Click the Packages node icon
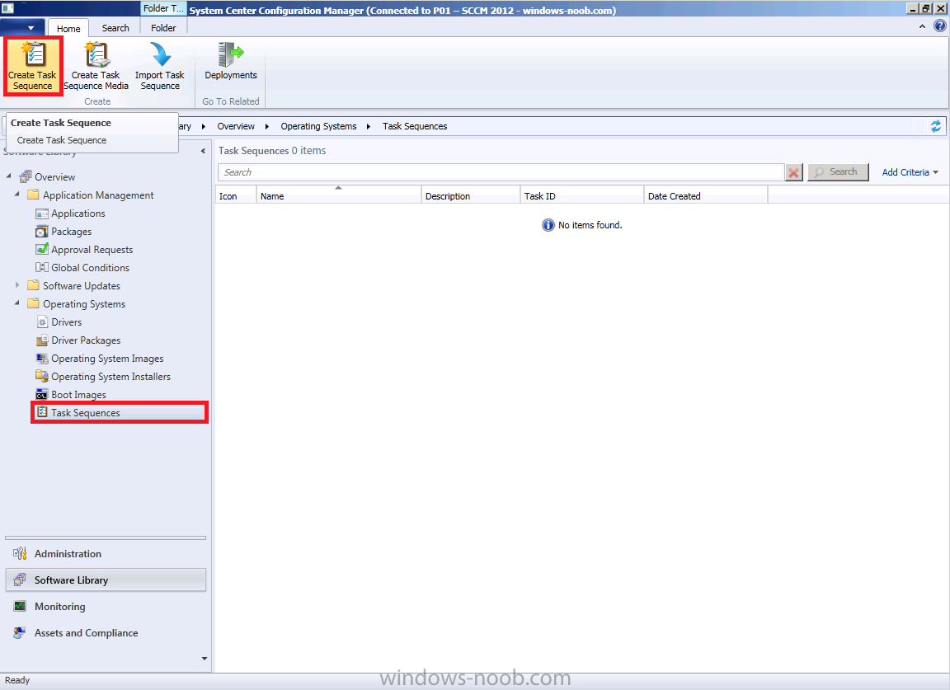950x690 pixels. pyautogui.click(x=42, y=232)
